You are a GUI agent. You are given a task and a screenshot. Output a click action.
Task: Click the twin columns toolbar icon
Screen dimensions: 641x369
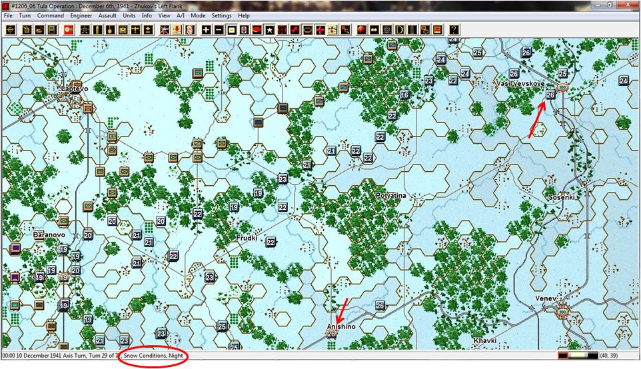pos(412,30)
